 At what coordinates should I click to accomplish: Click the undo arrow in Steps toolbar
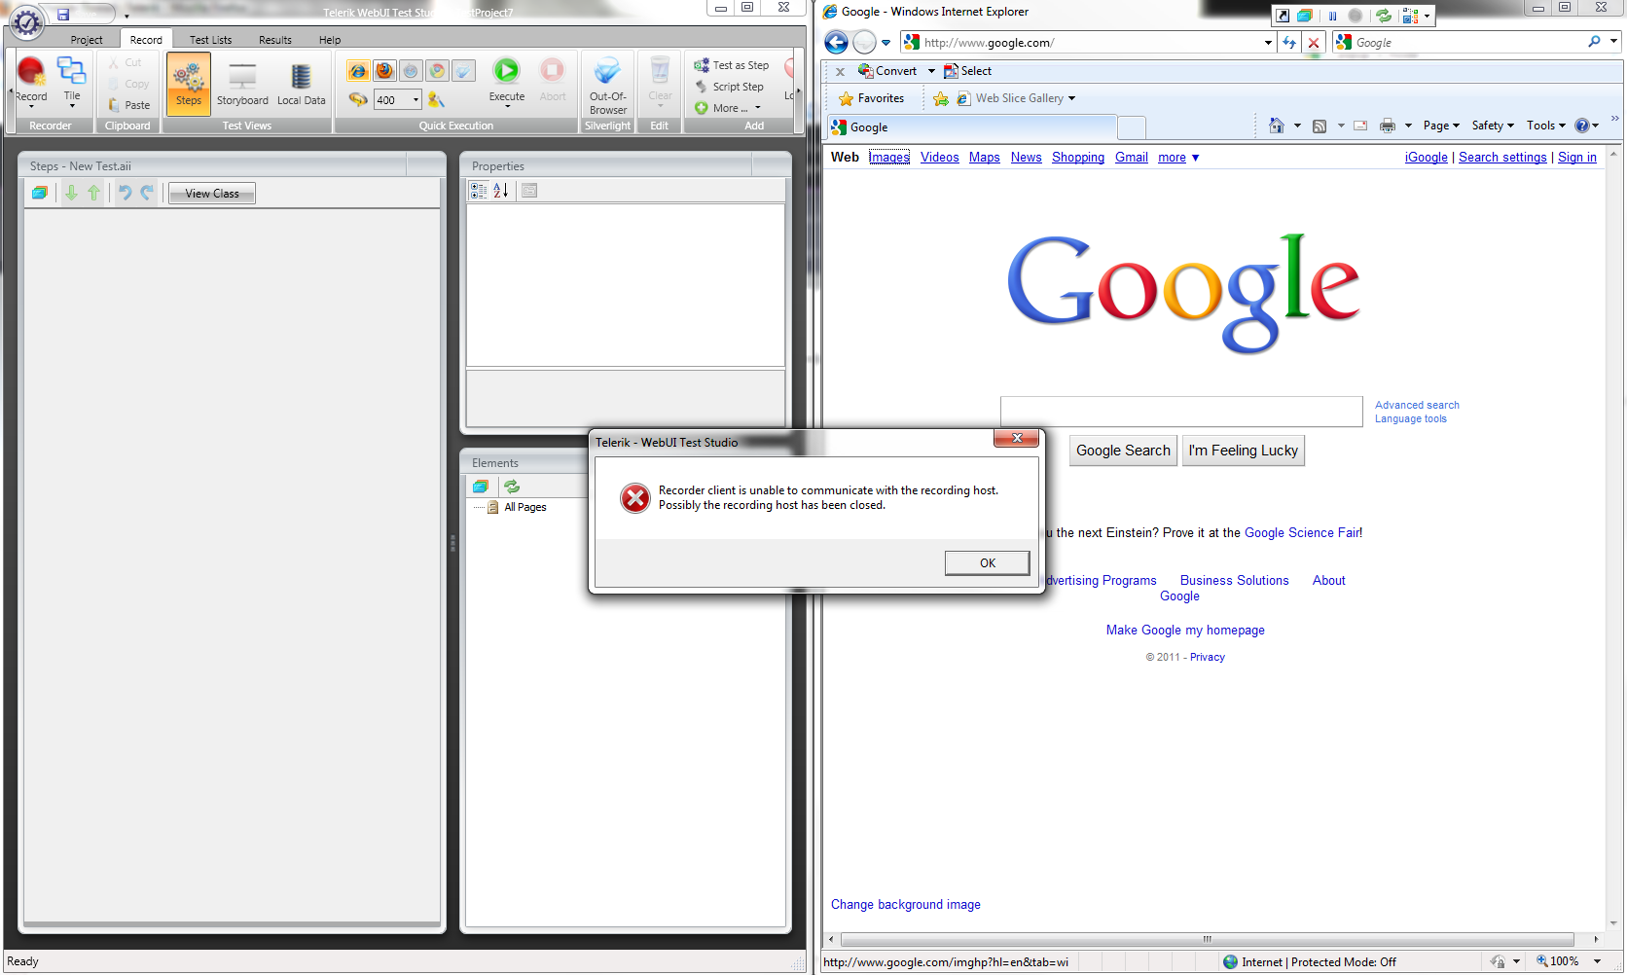pos(125,193)
